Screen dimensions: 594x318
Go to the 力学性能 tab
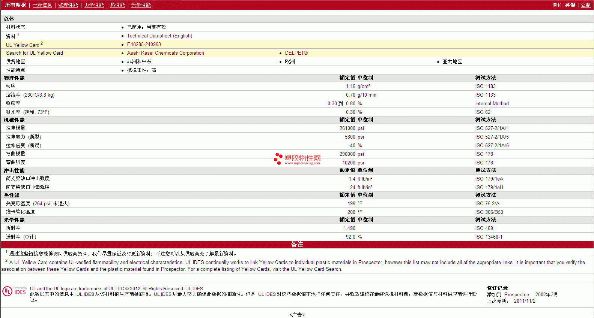point(94,5)
